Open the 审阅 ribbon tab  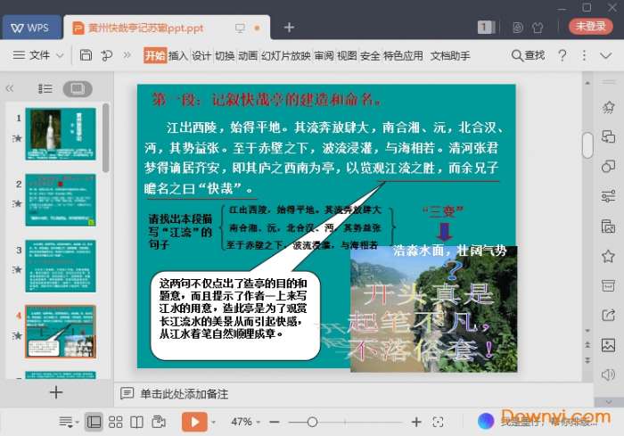tap(324, 55)
